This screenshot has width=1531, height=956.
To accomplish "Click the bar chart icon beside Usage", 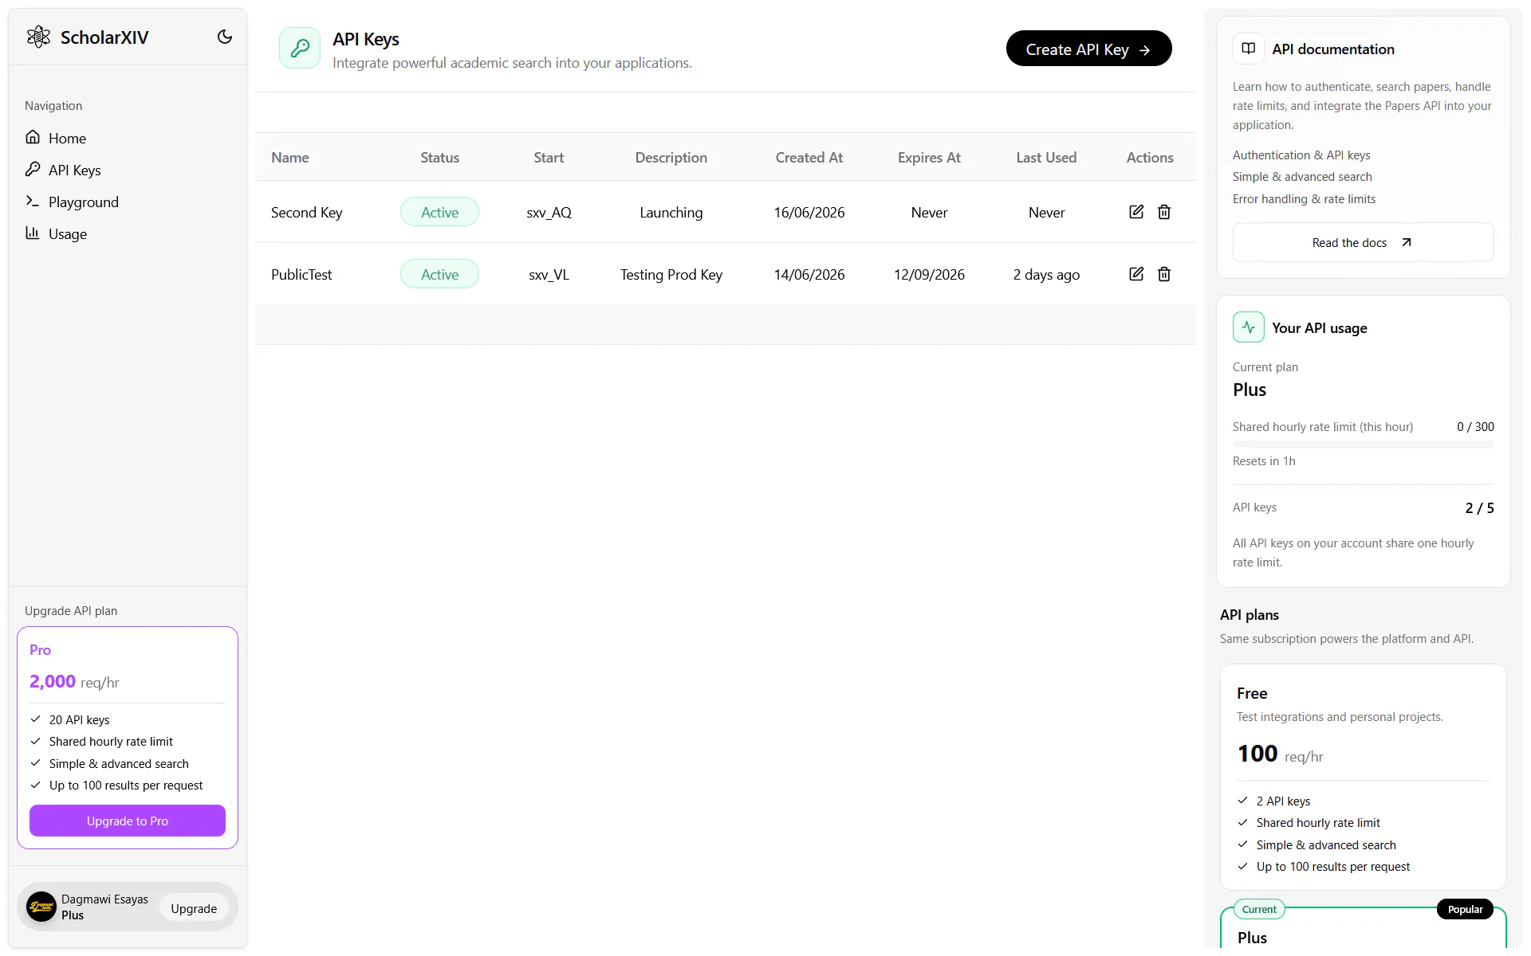I will coord(33,233).
